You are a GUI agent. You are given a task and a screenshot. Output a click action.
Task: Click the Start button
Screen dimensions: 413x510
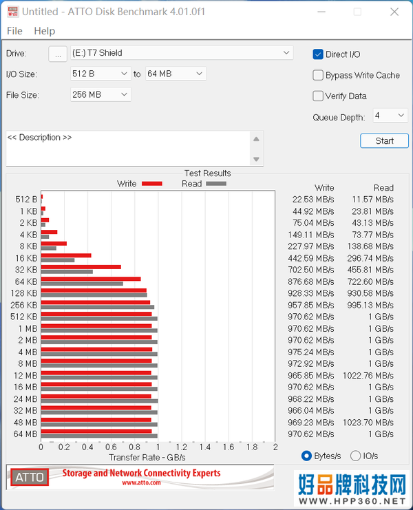384,141
